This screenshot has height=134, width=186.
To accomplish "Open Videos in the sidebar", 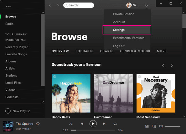I will coord(10,90).
